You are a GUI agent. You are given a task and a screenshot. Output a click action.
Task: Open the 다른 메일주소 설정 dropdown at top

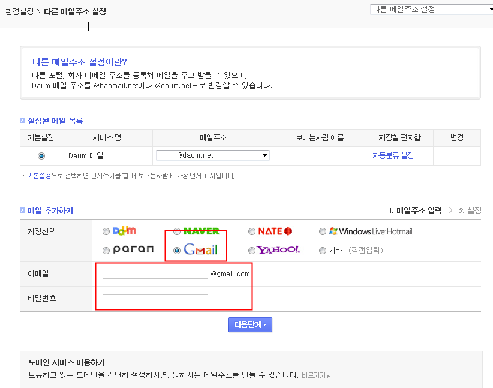432,10
